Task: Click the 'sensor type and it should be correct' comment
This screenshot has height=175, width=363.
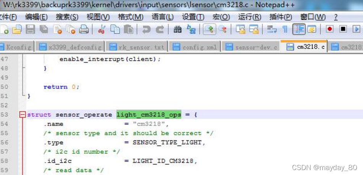Action: pos(128,133)
